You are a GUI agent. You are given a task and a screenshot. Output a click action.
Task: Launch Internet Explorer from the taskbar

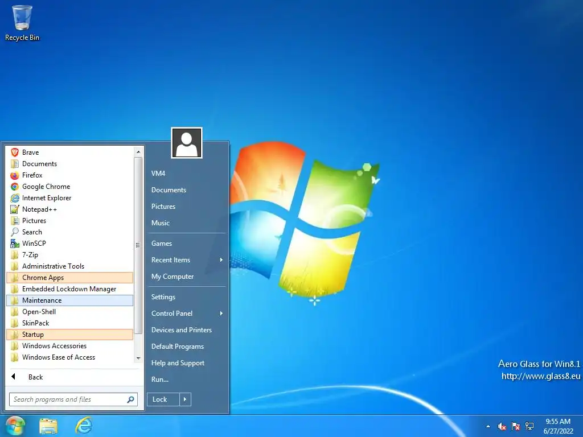click(x=84, y=426)
